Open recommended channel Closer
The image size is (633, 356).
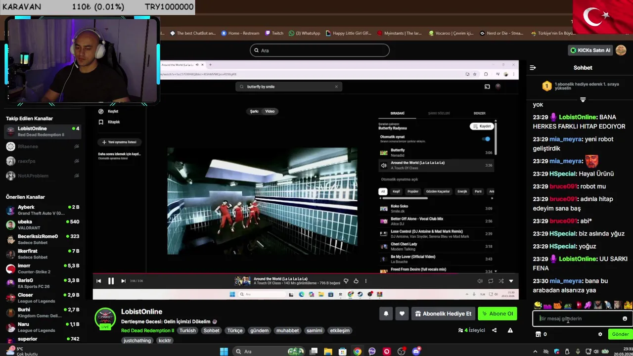42,298
